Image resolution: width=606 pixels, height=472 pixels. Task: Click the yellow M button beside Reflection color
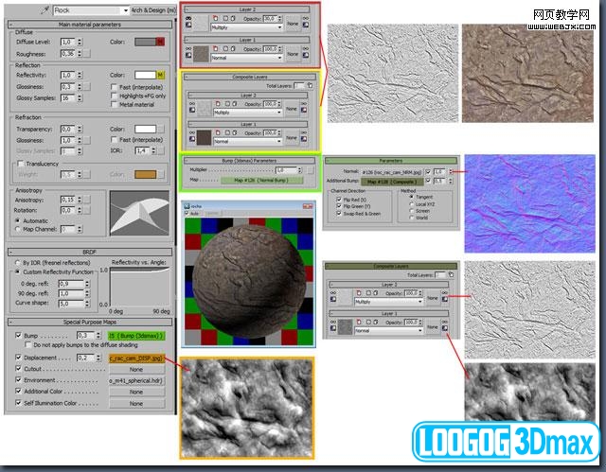click(x=160, y=75)
